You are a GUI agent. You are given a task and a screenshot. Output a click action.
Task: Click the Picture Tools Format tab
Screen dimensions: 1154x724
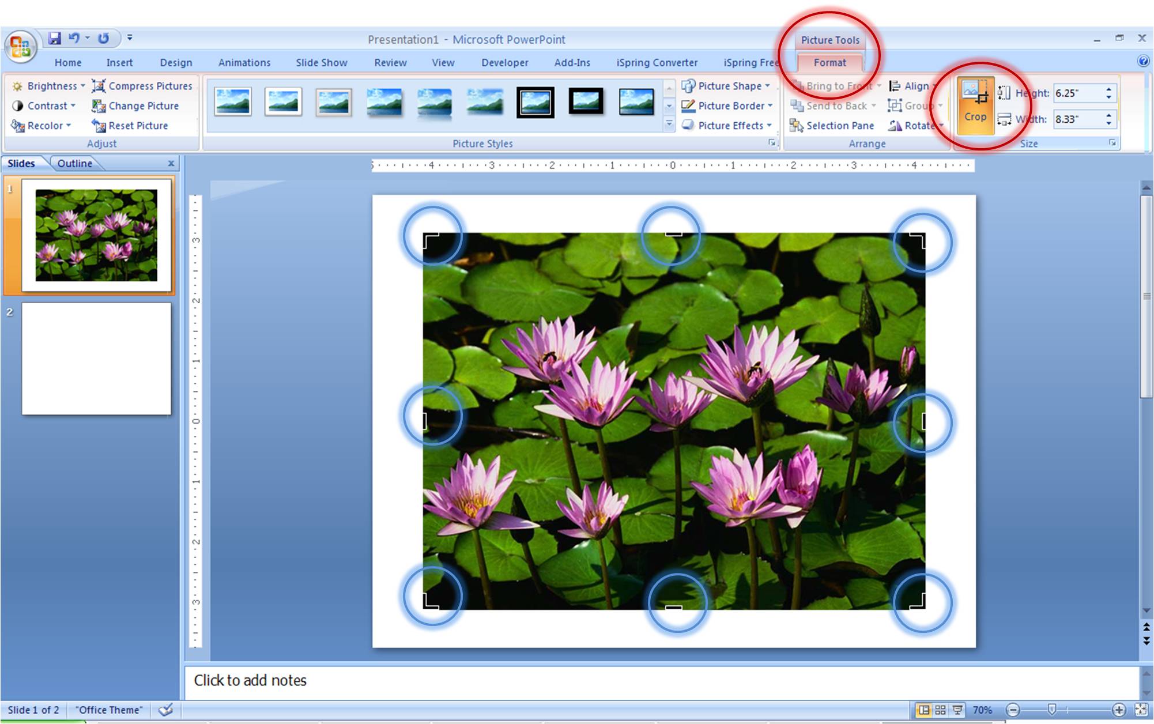coord(829,62)
